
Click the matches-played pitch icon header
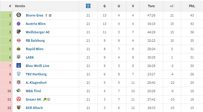click(x=88, y=6)
